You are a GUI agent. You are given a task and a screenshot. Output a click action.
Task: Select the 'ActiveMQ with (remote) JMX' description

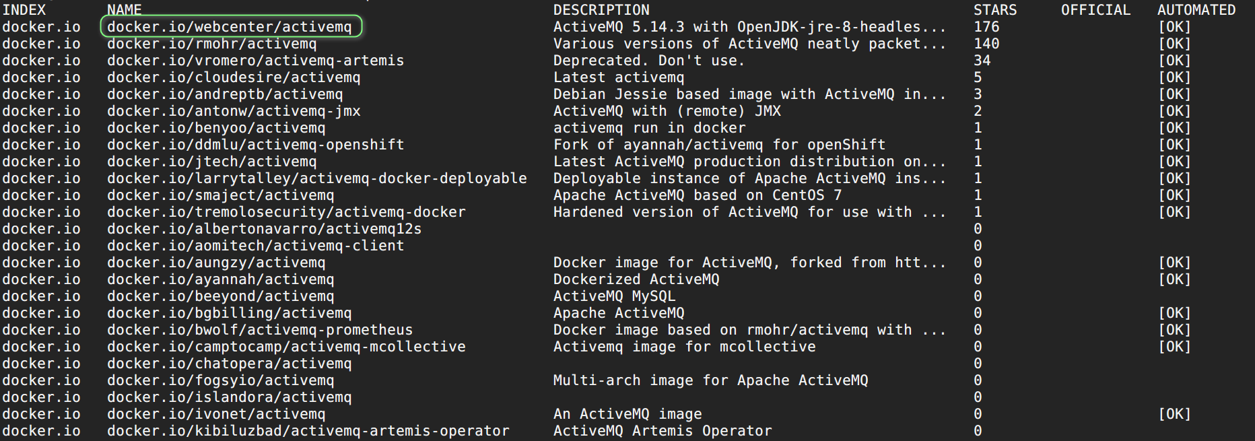(667, 111)
